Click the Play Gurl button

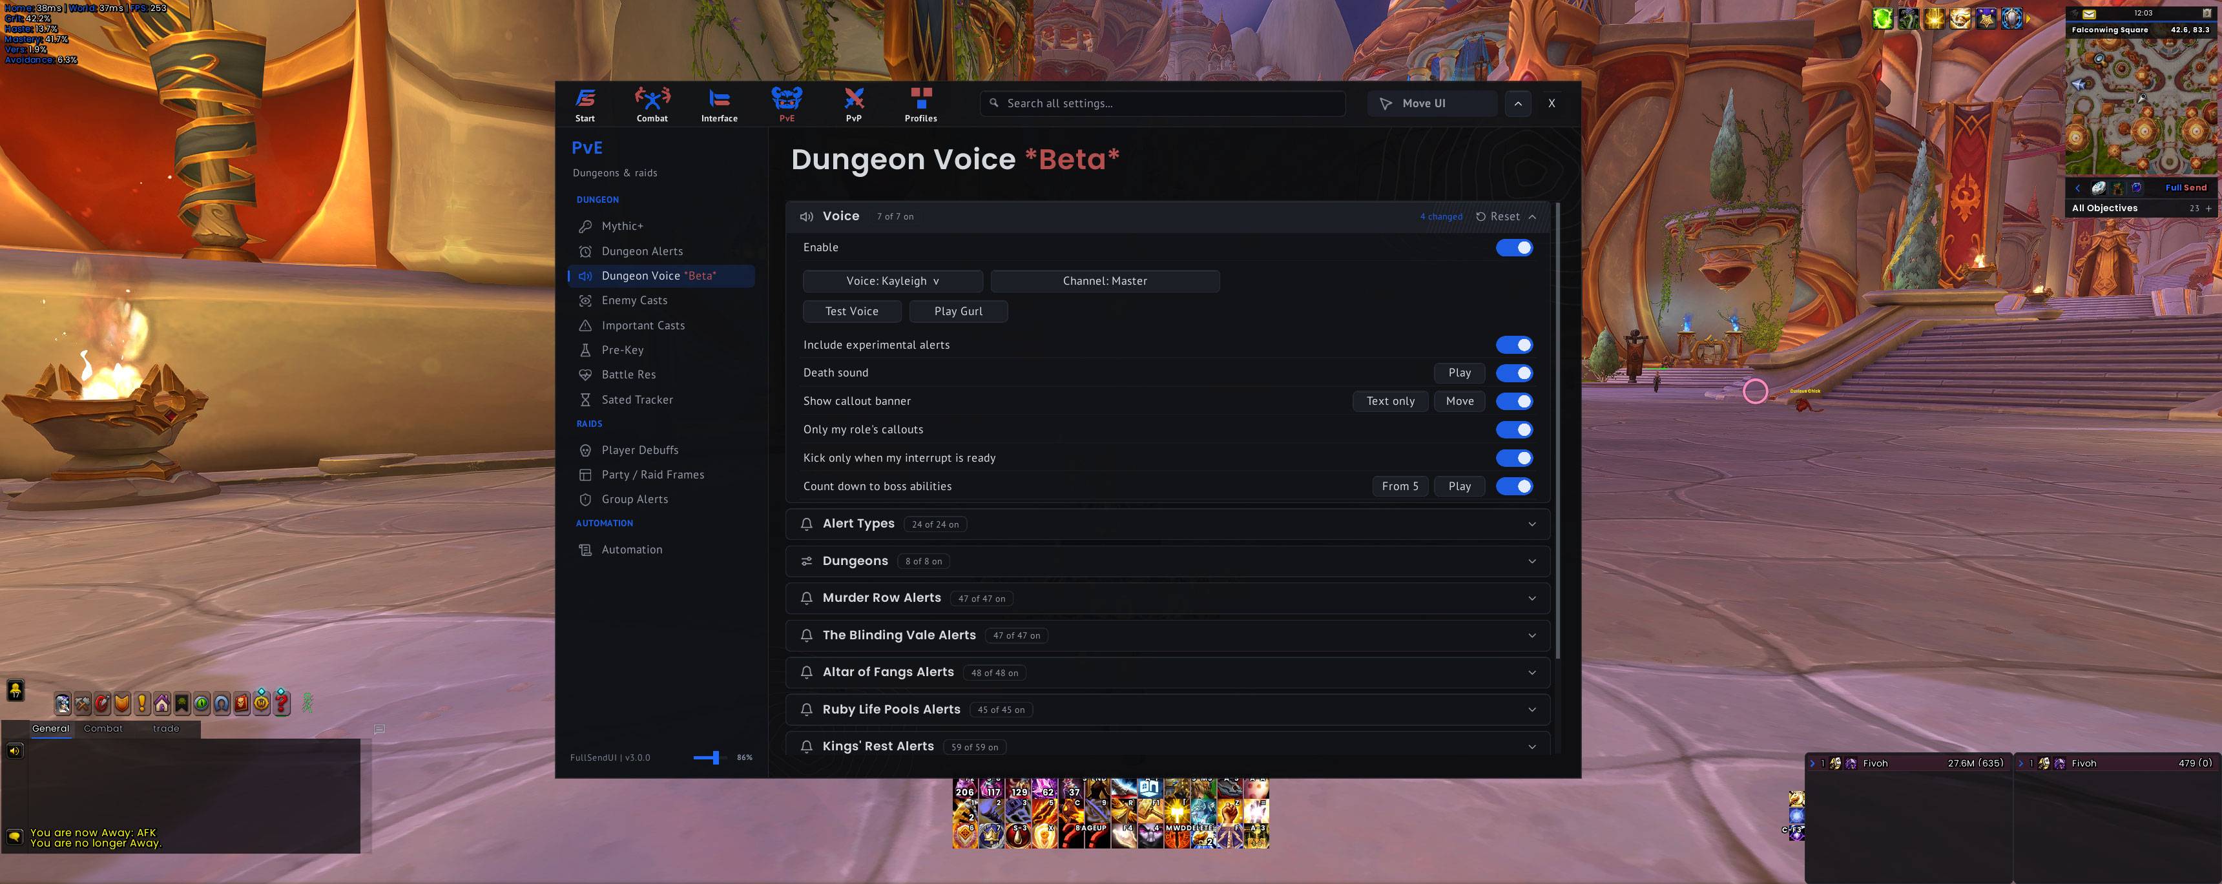tap(959, 311)
